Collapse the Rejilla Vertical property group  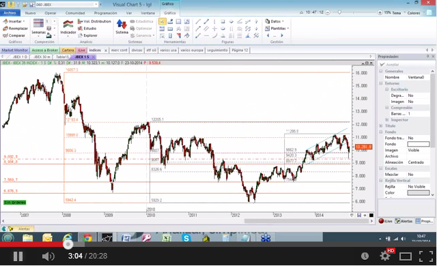tap(381, 181)
